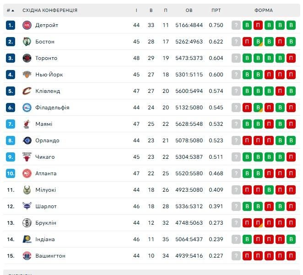Open the Орландо team page link

[x=47, y=140]
